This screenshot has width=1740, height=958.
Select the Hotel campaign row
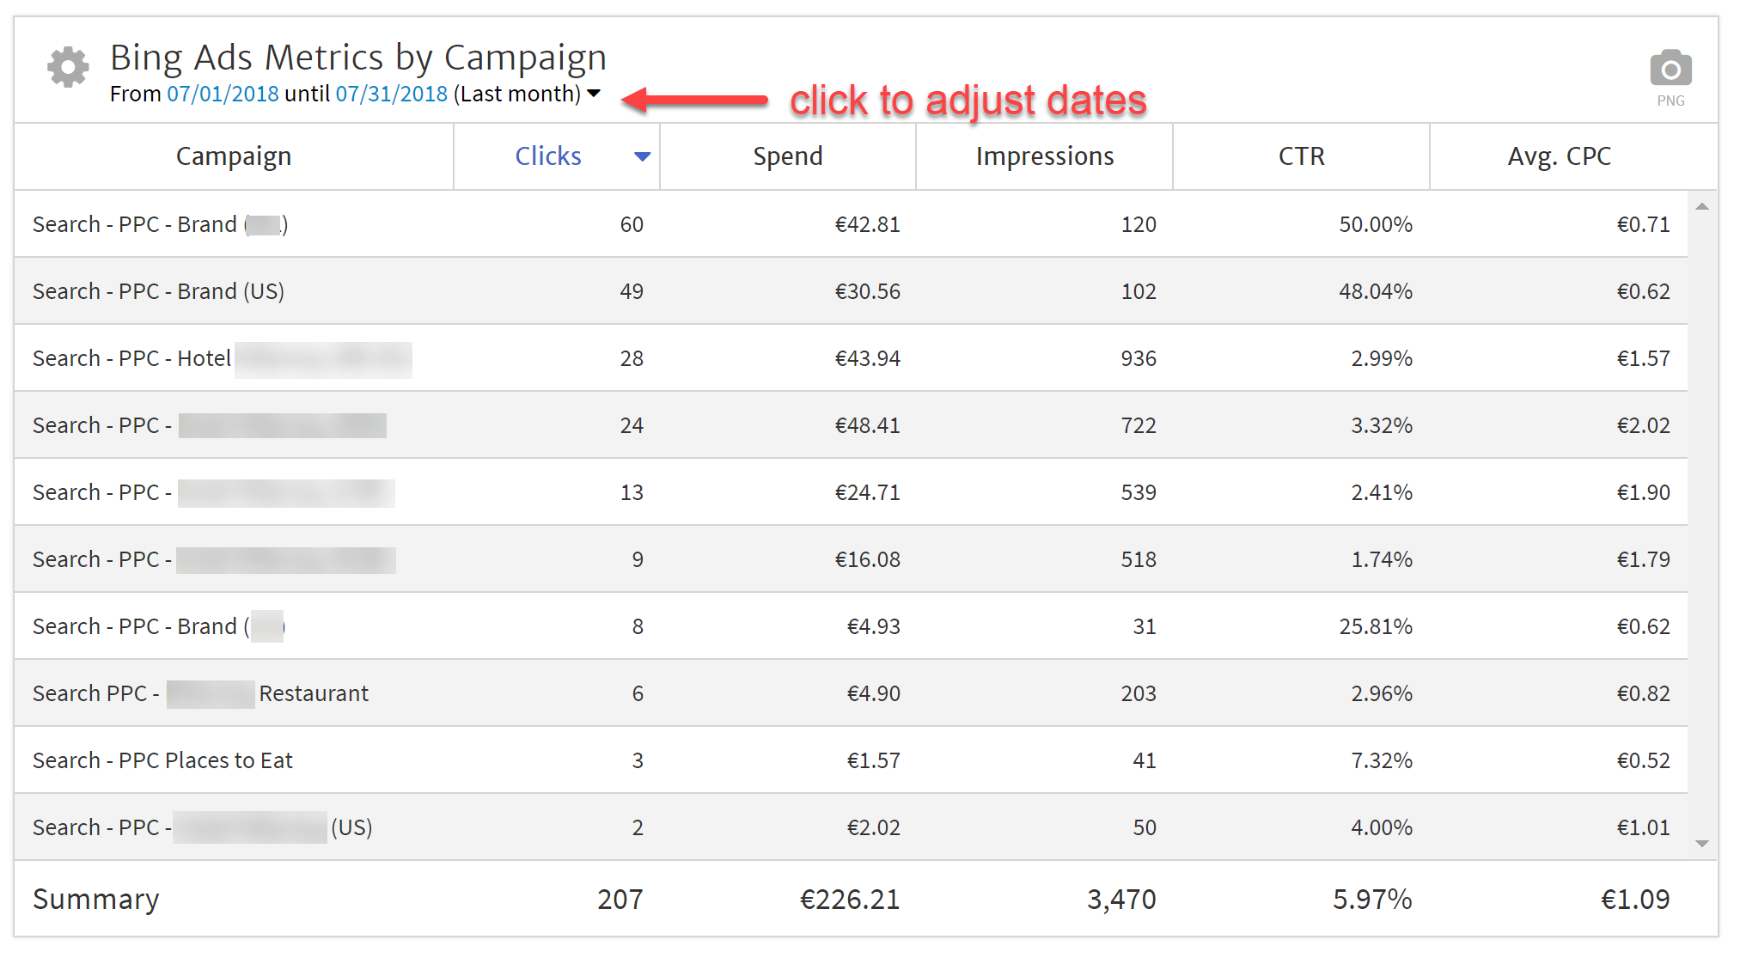[x=131, y=358]
